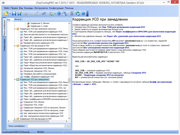Collapse Коррекция УОЗ при замедлении folder

coord(15,79)
